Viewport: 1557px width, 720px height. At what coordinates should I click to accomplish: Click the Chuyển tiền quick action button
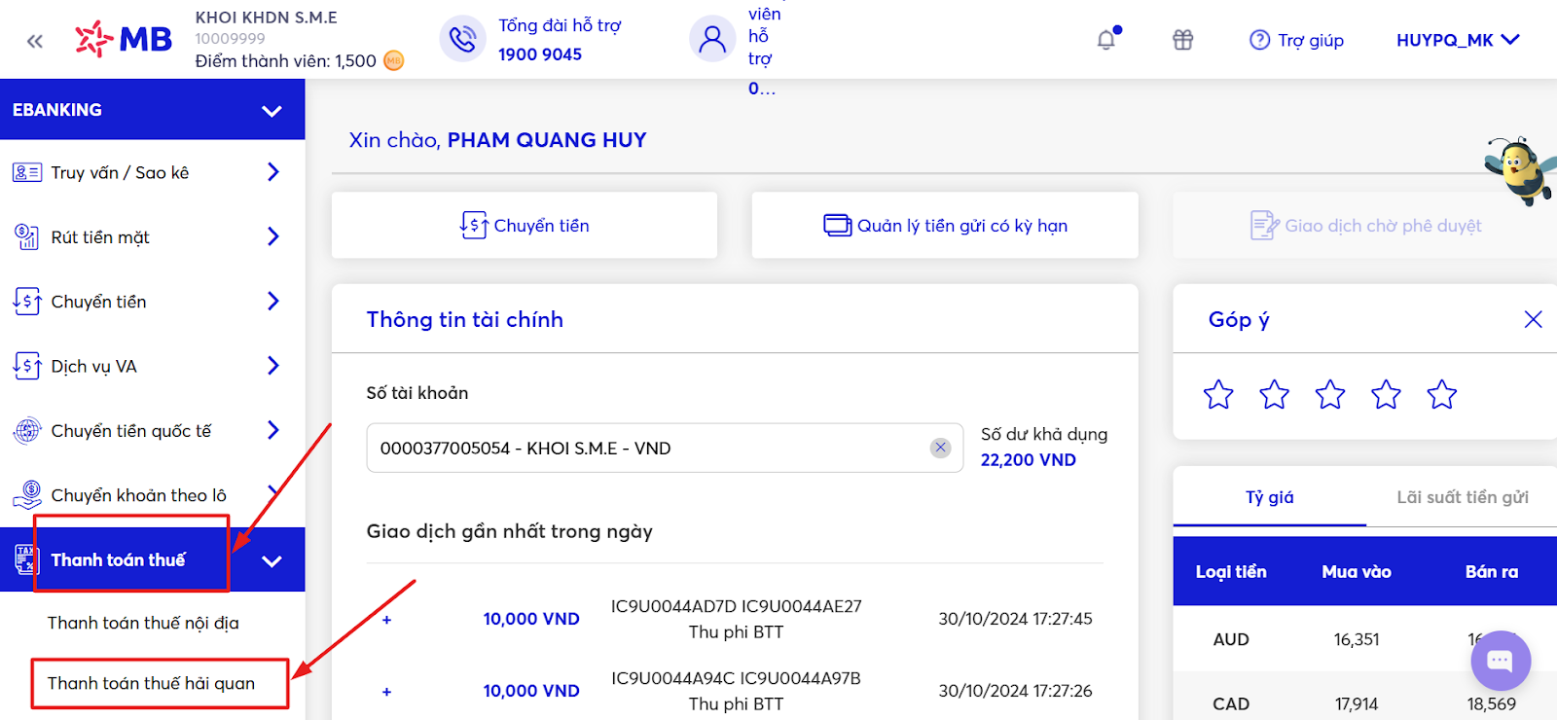(525, 225)
